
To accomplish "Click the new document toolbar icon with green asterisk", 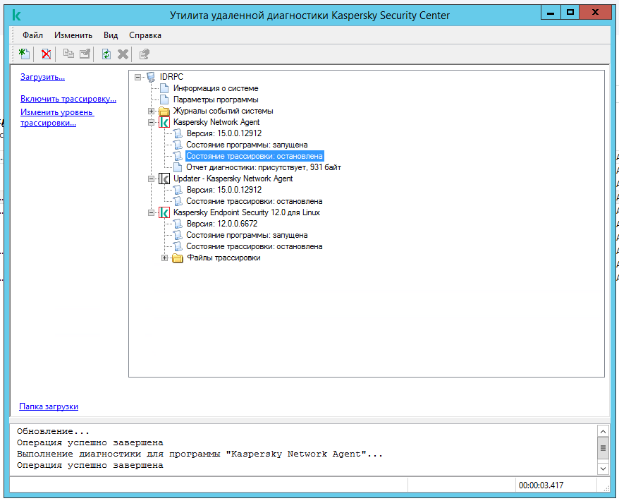I will (25, 54).
